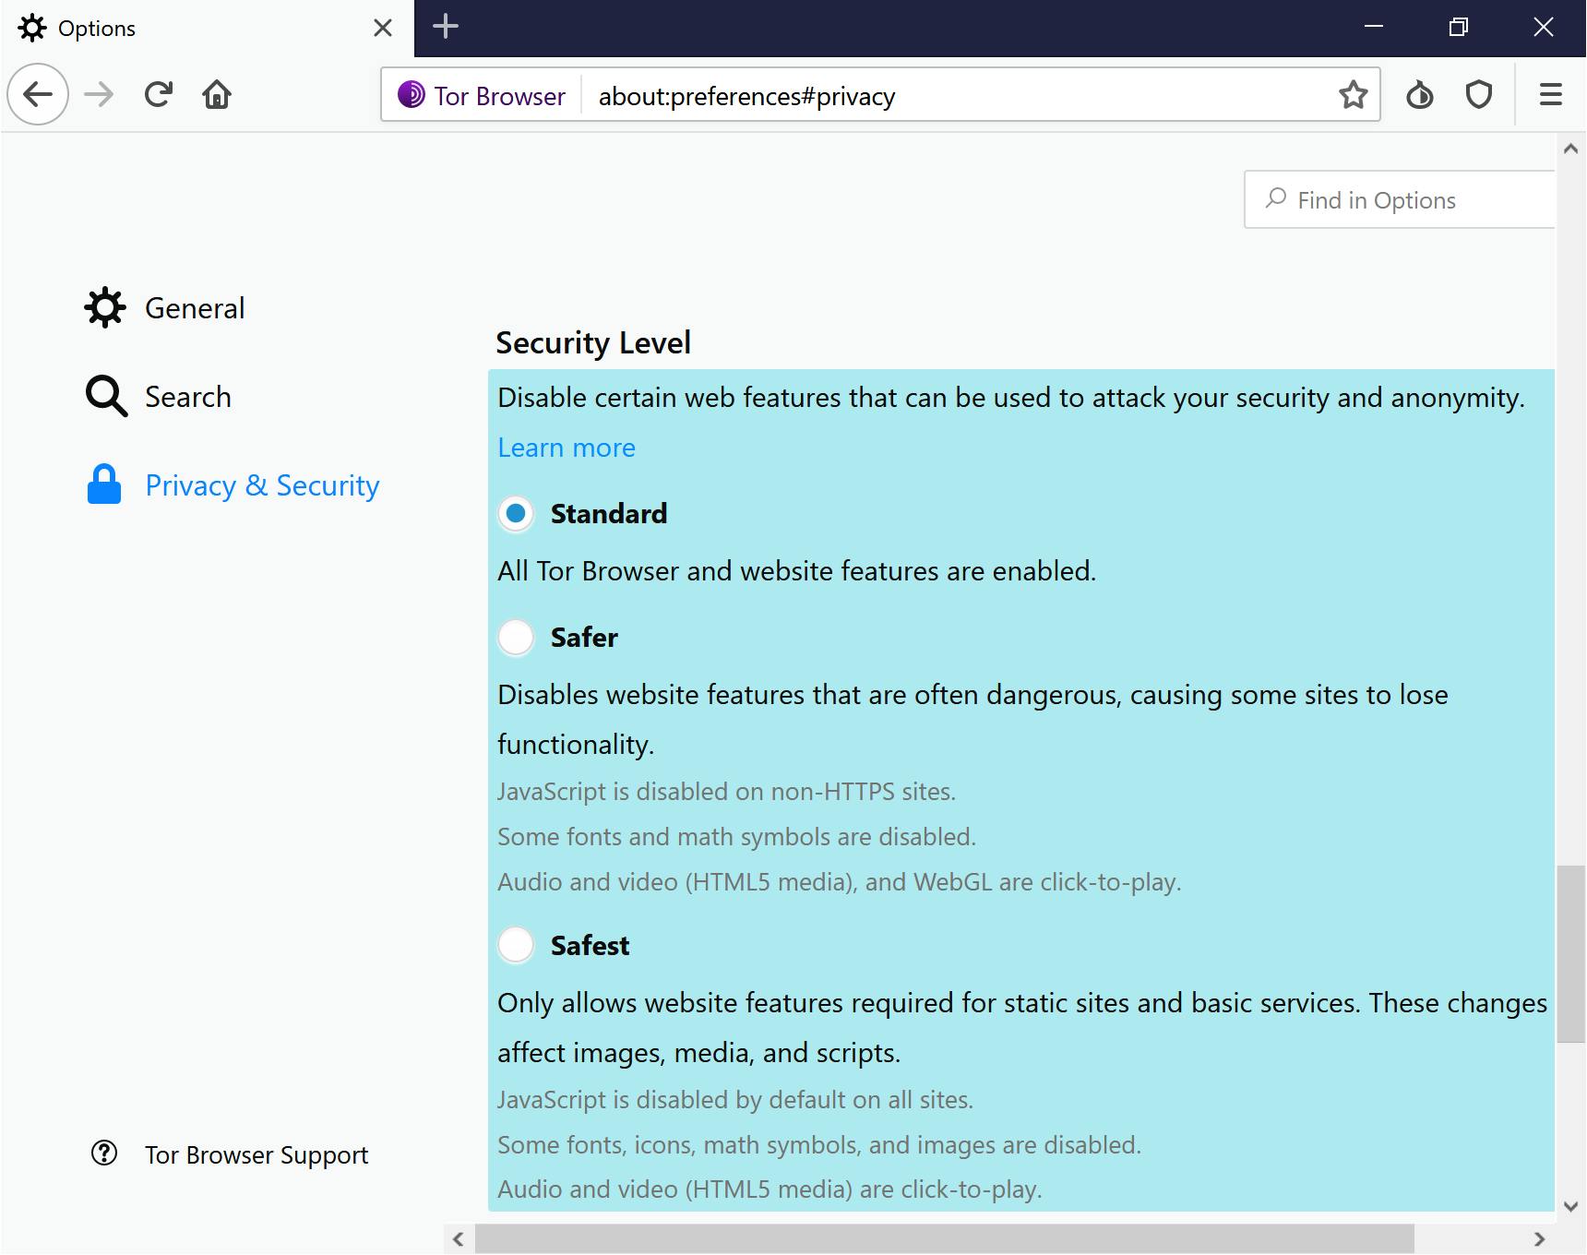Open the security level shield icon
This screenshot has width=1587, height=1255.
1479,94
